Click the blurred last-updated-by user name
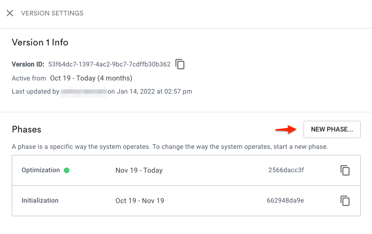The width and height of the screenshot is (372, 234). (84, 92)
